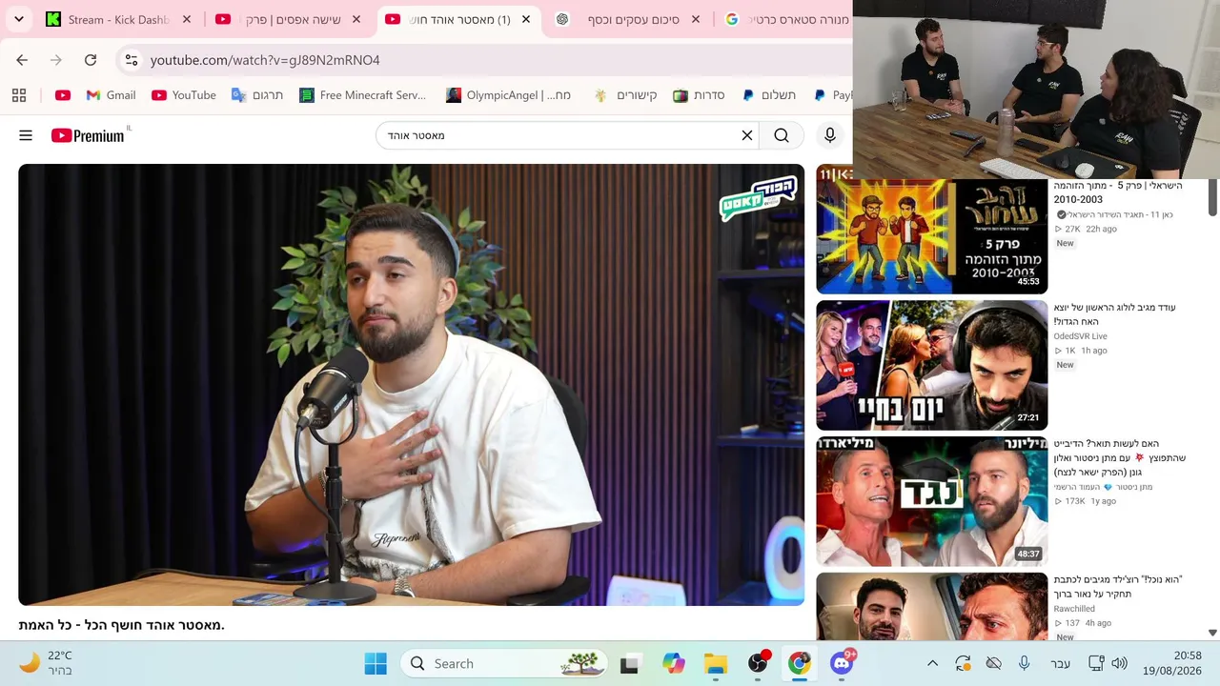The height and width of the screenshot is (686, 1220).
Task: Open video title עודד מגיב לולוג הראשון
Action: [x=1114, y=314]
